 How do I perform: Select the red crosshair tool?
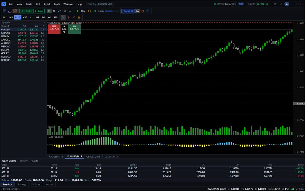68,17
